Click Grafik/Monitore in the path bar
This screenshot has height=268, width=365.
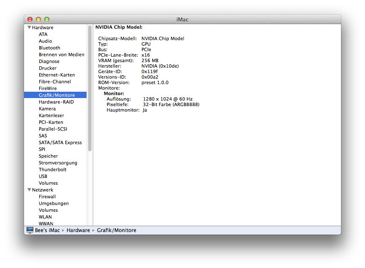tap(116, 230)
